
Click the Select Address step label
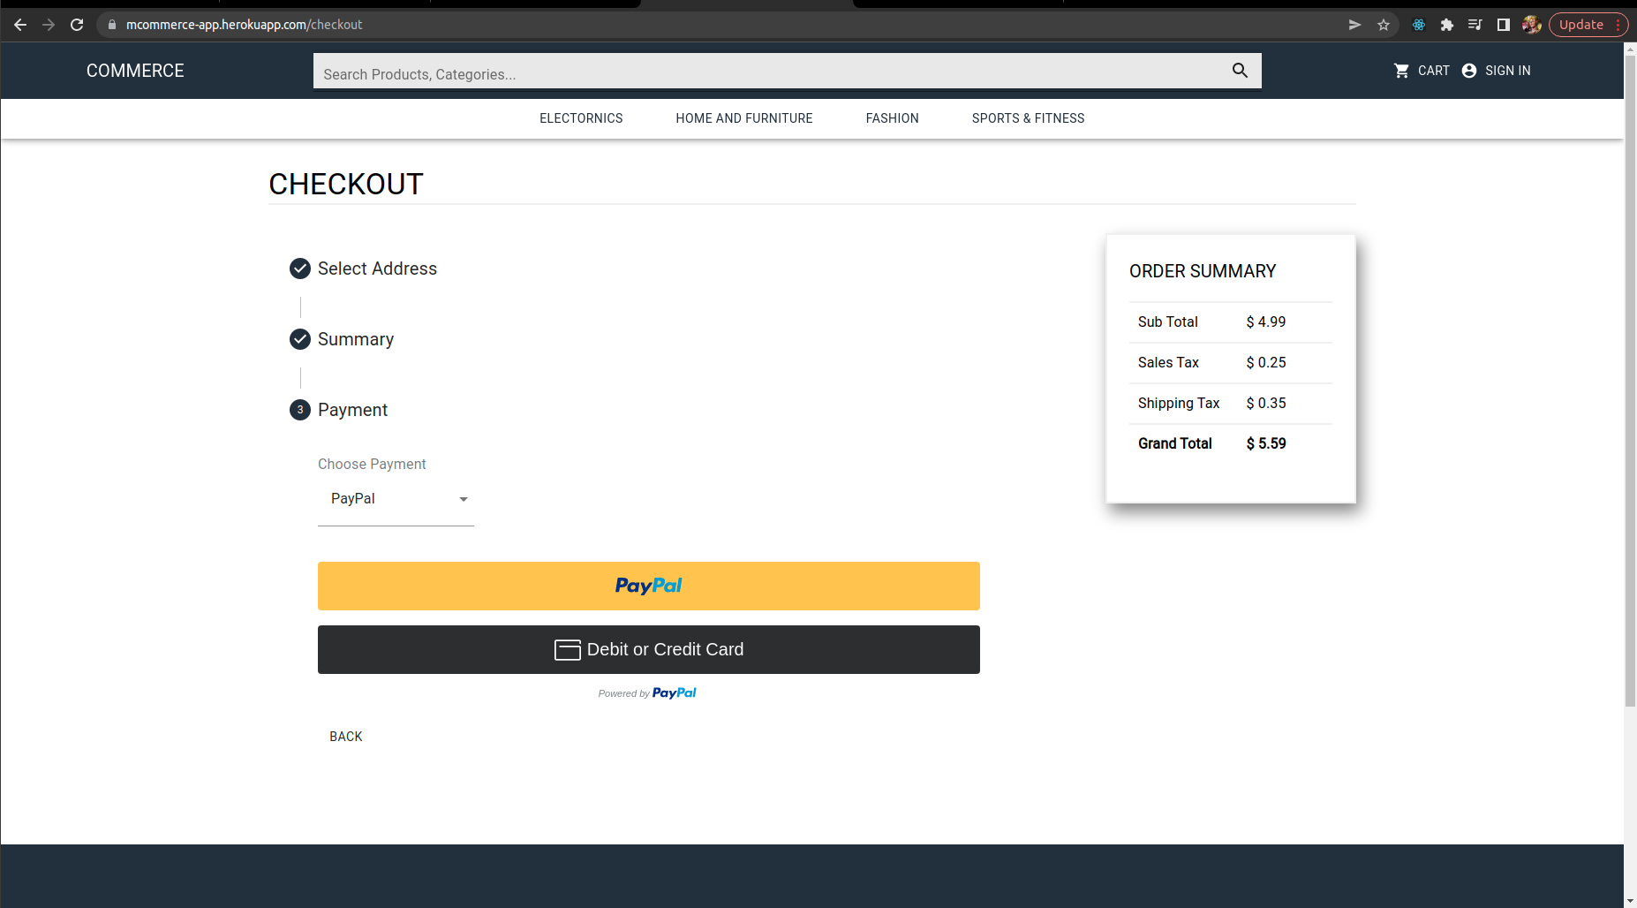(x=377, y=269)
